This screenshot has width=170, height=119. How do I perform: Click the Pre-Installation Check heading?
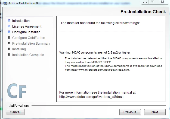click(143, 12)
